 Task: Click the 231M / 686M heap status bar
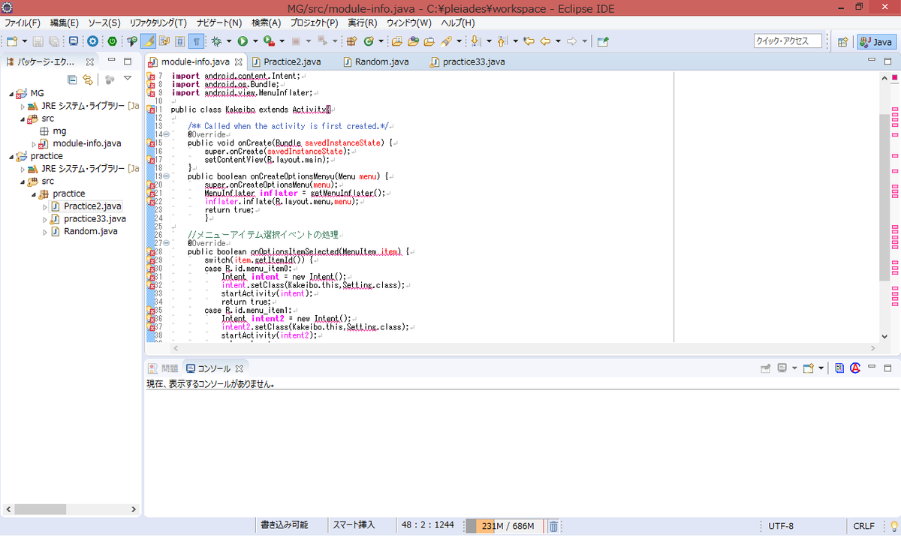point(503,526)
